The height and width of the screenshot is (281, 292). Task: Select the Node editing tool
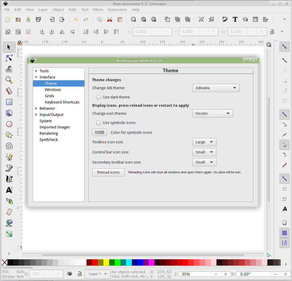tap(9, 58)
